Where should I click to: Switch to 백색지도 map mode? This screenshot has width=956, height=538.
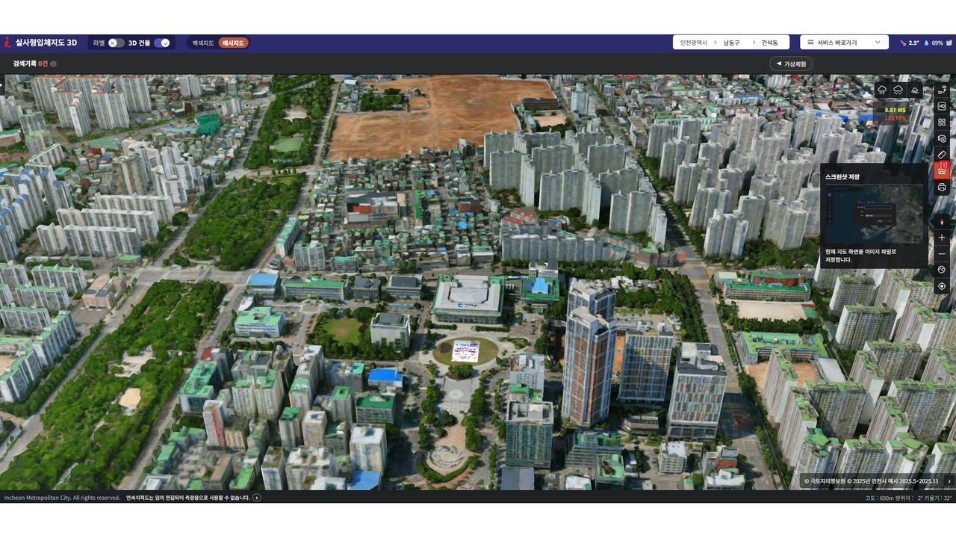point(202,43)
